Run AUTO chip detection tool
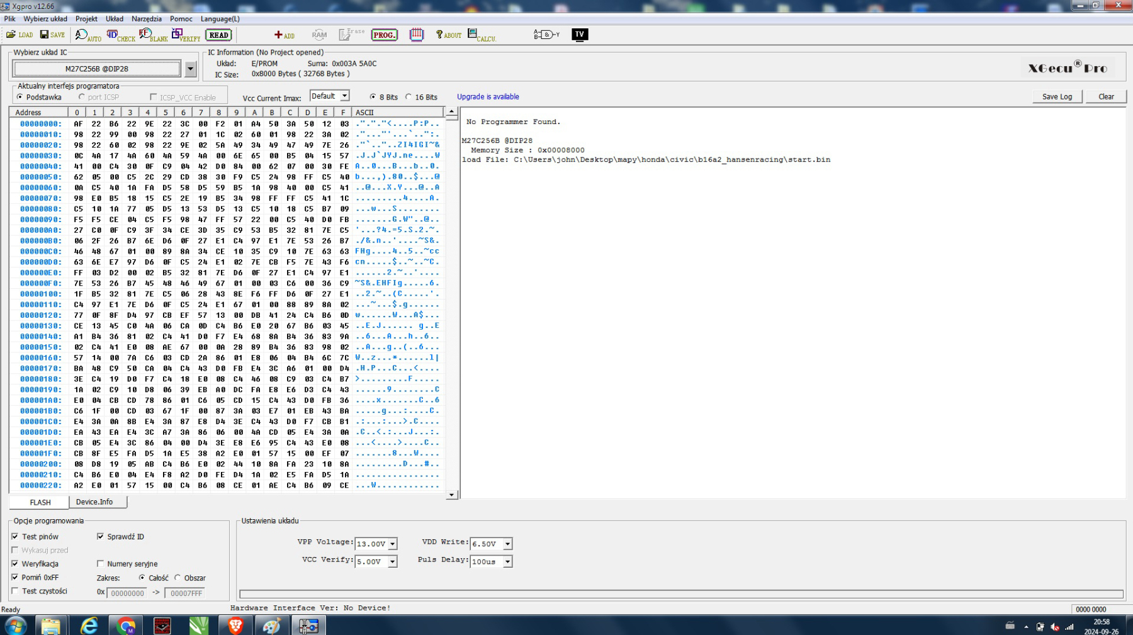This screenshot has height=635, width=1133. tap(87, 35)
